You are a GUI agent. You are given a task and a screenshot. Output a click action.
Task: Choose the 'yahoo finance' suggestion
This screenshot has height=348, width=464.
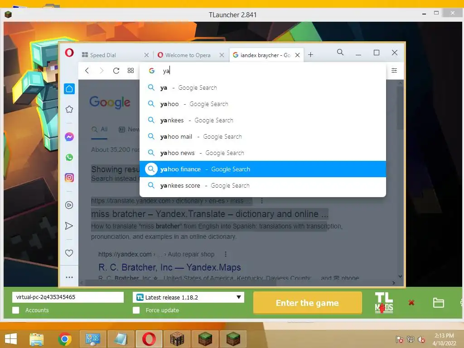click(263, 169)
